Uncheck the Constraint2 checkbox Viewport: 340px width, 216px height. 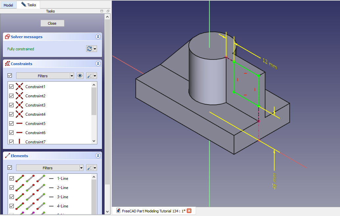(x=12, y=96)
